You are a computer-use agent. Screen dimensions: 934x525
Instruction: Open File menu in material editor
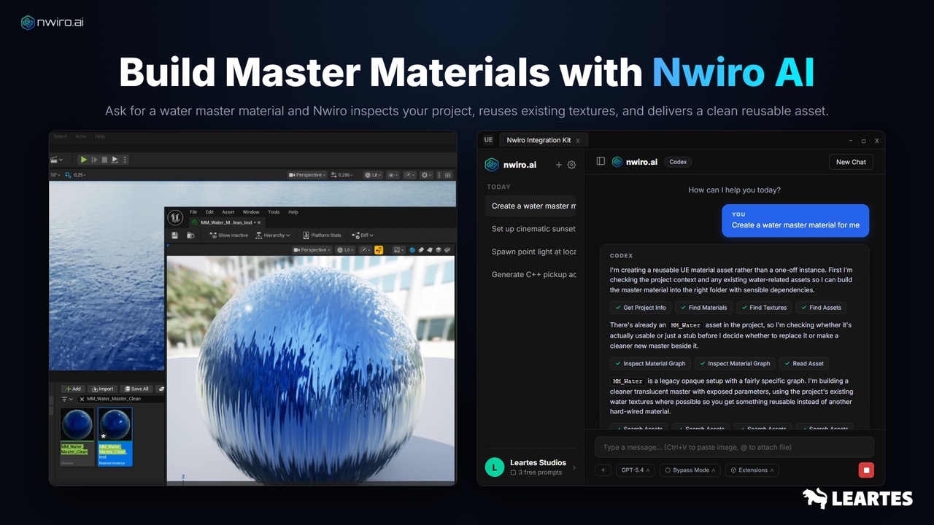pos(193,212)
